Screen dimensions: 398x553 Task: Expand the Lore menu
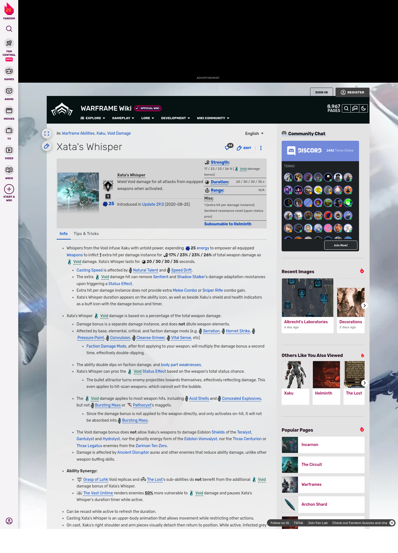[x=148, y=118]
